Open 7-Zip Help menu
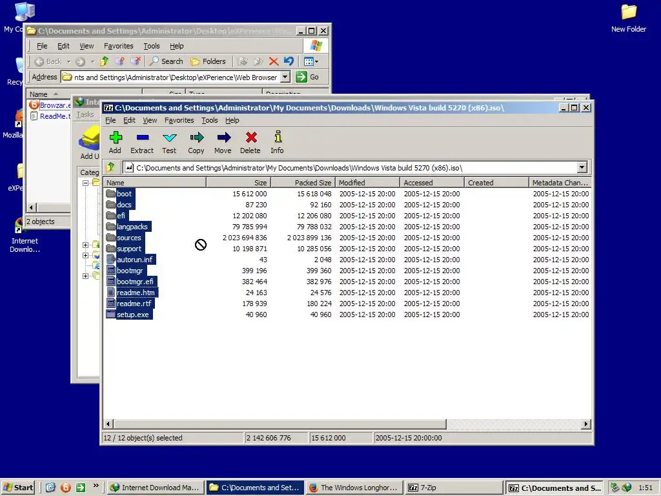 pyautogui.click(x=232, y=120)
